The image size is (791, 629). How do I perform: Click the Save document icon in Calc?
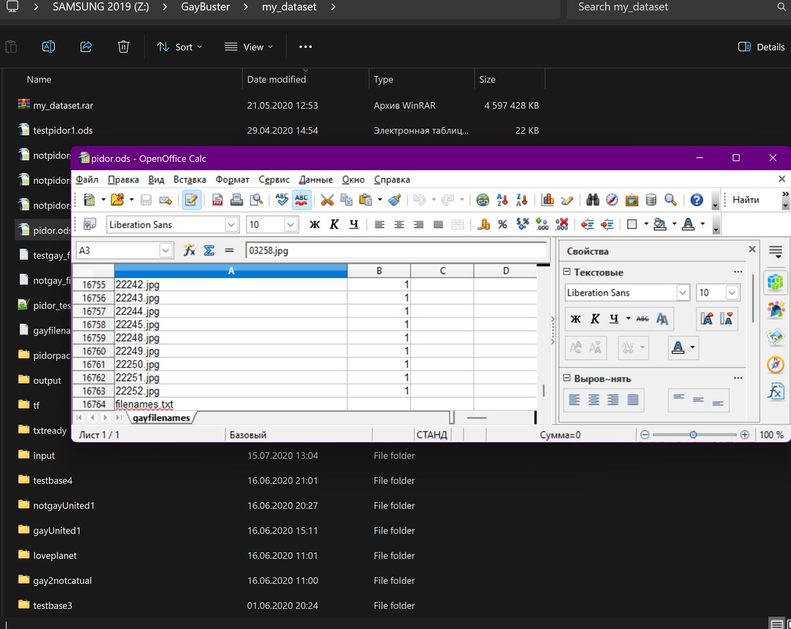click(x=146, y=200)
